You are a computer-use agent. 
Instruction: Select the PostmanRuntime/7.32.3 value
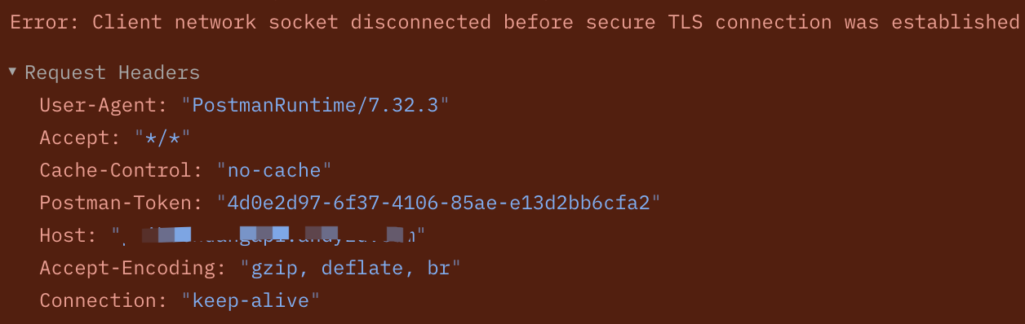point(316,105)
